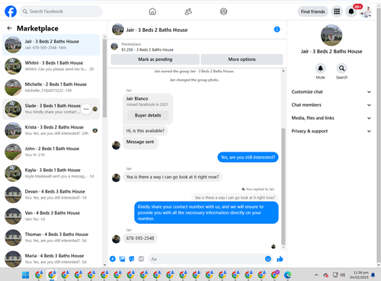Open Windows notification bell in taskbar
The width and height of the screenshot is (381, 281).
(373, 275)
